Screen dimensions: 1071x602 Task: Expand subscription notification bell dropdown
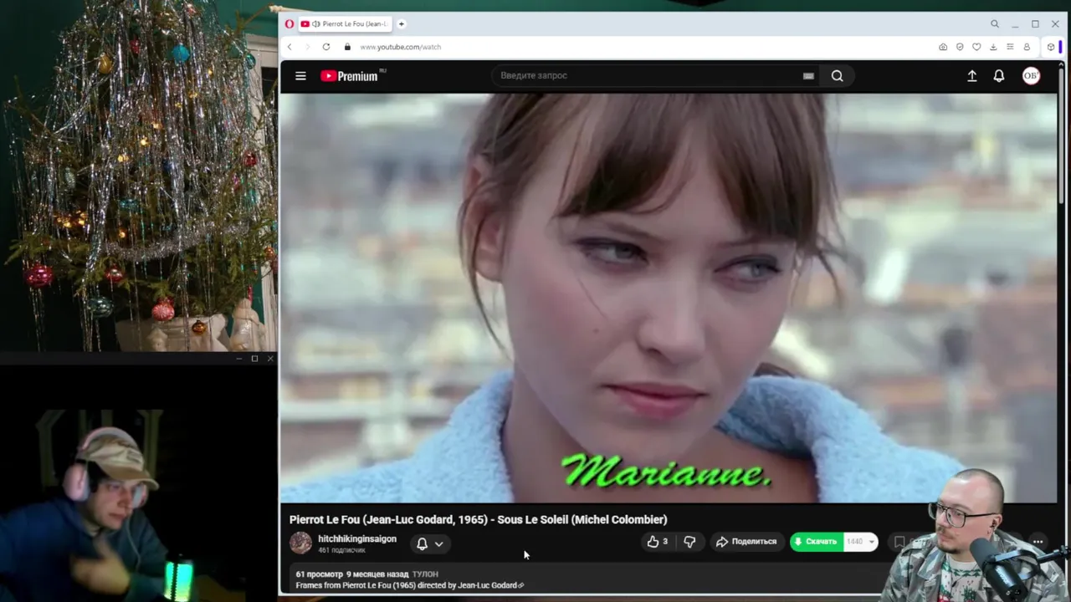(x=430, y=543)
